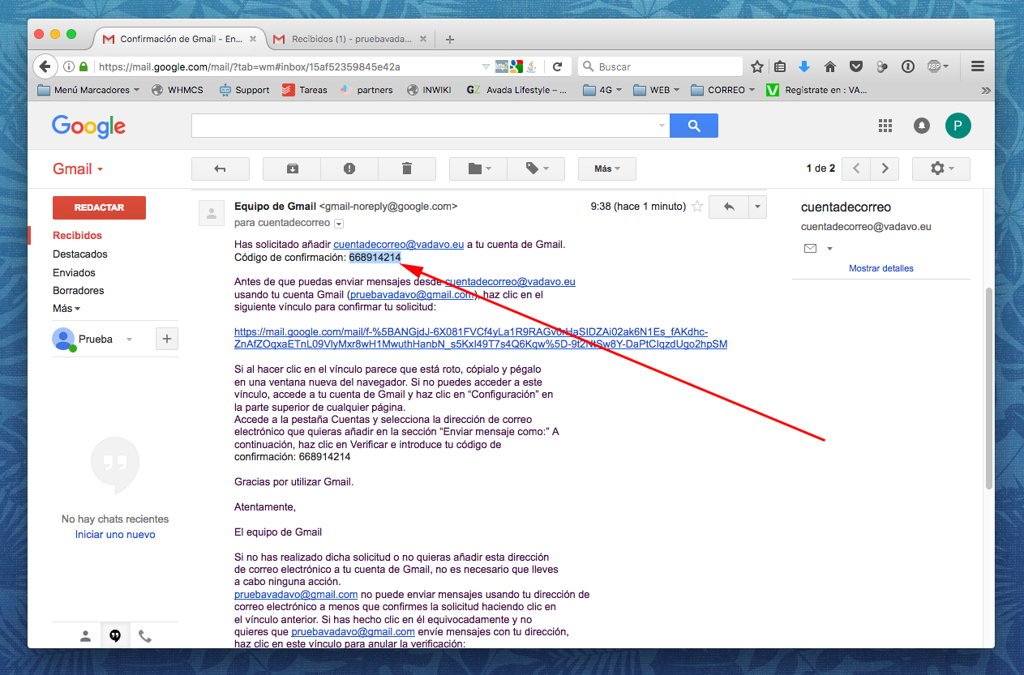This screenshot has width=1024, height=675.
Task: Show more bookmarks overflow chevron
Action: tap(985, 90)
